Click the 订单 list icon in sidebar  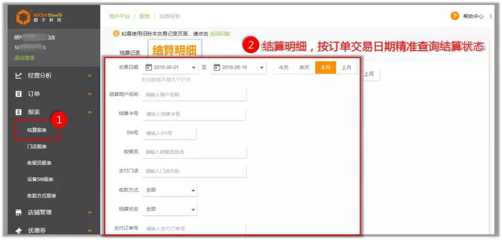coord(19,94)
